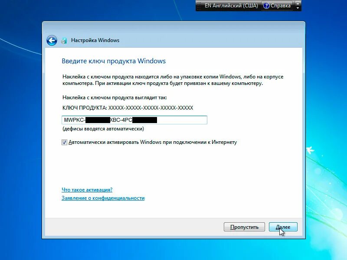Click into the product key input field
Image resolution: width=347 pixels, height=260 pixels.
[134, 120]
